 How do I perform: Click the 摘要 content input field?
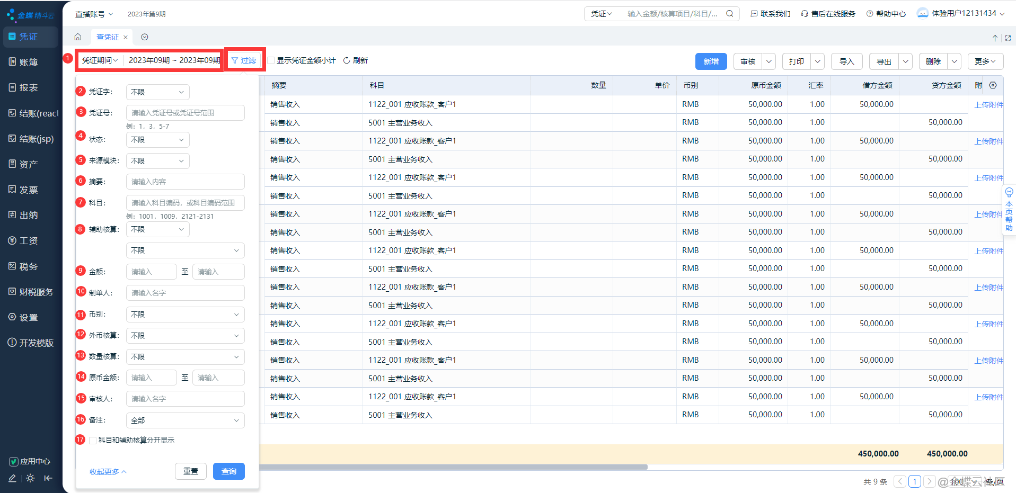point(185,181)
